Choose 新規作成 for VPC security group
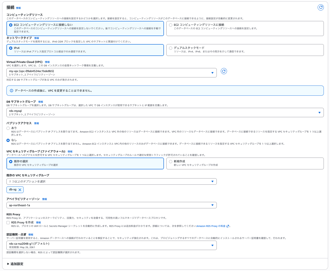Image resolution: width=330 pixels, height=271 pixels. pyautogui.click(x=170, y=161)
